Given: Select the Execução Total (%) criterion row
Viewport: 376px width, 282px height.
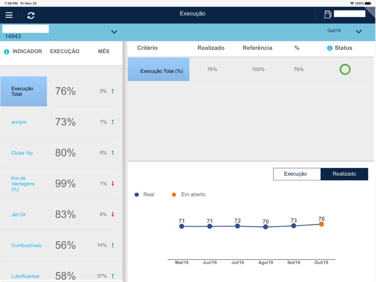Looking at the screenshot, I should [251, 69].
